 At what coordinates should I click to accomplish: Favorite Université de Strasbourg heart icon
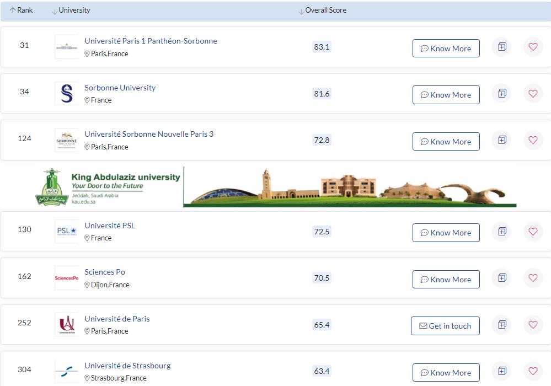[x=533, y=371]
